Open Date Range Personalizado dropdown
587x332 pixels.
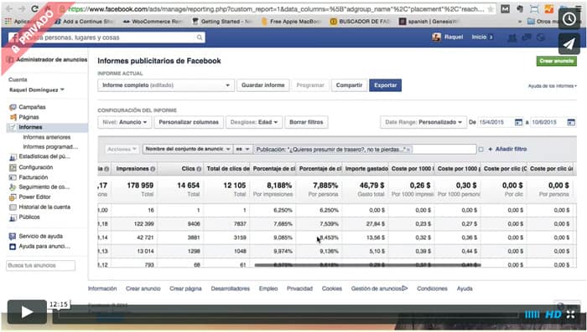423,122
